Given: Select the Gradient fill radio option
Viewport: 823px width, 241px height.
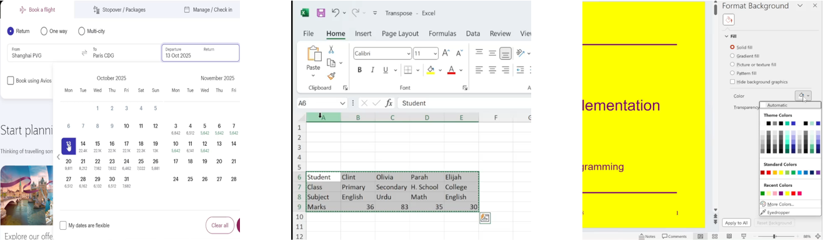Looking at the screenshot, I should [x=732, y=56].
